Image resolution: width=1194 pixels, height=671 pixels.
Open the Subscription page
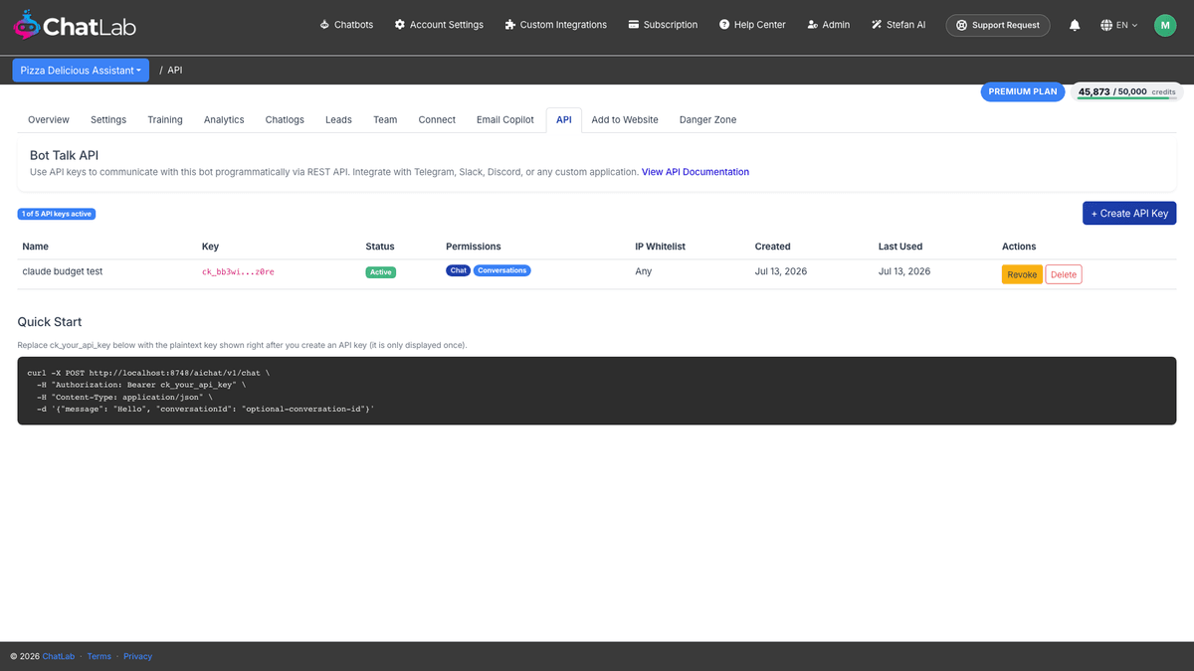[x=663, y=25]
